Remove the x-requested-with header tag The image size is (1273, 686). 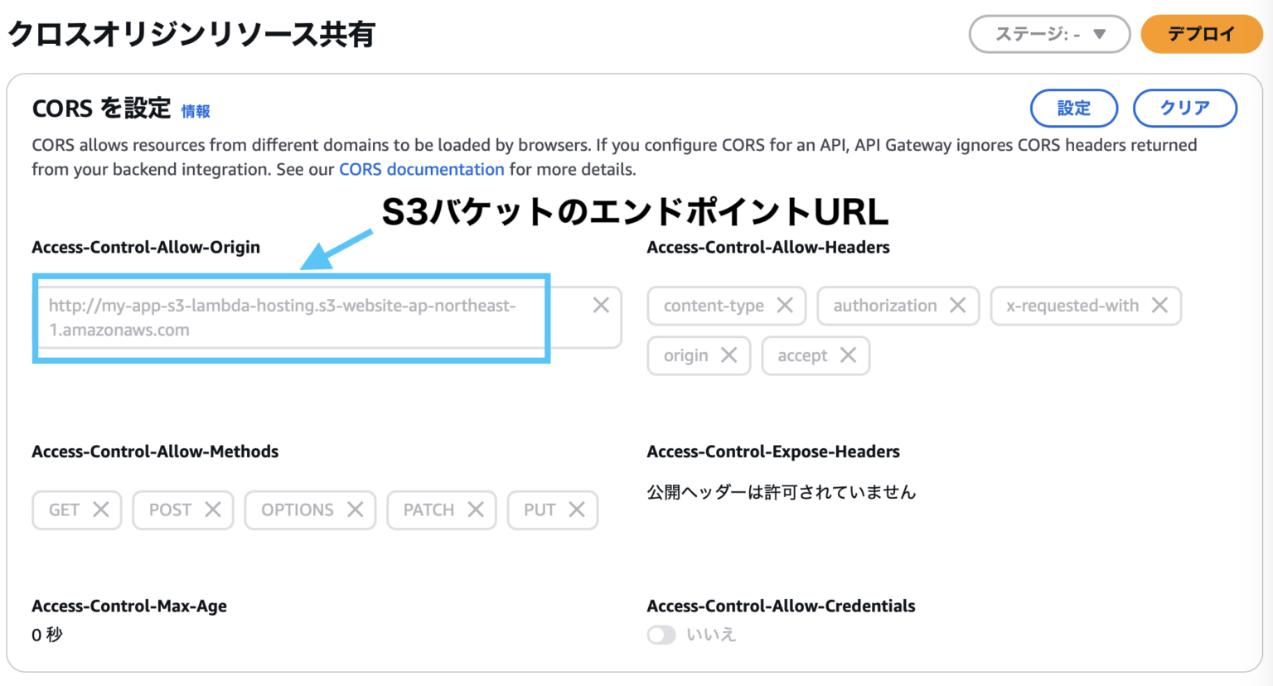click(x=1159, y=306)
